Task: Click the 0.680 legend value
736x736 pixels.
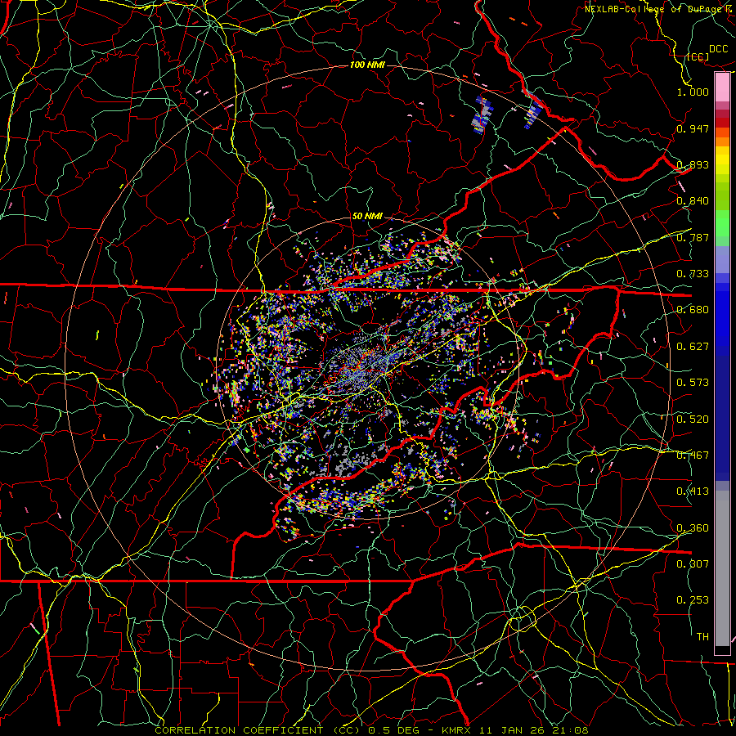Action: pyautogui.click(x=693, y=310)
